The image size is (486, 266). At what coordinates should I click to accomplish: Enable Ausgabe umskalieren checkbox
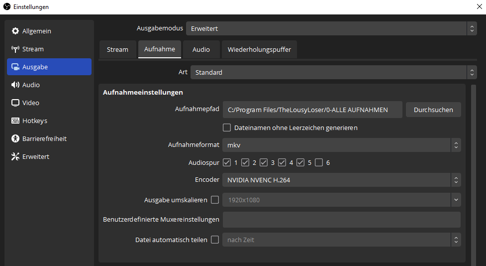tap(215, 200)
